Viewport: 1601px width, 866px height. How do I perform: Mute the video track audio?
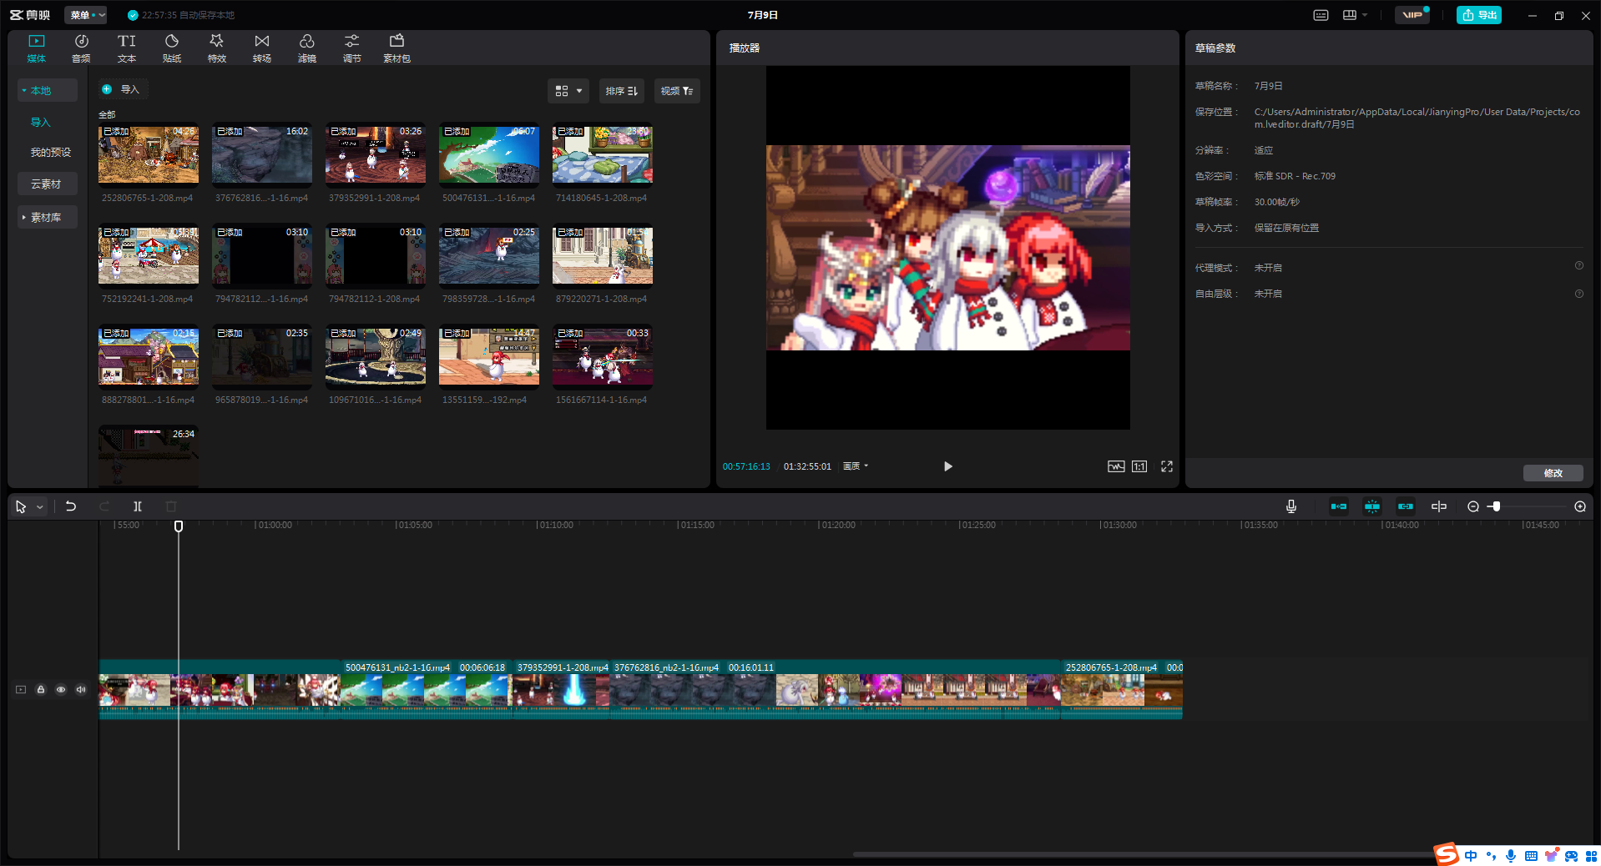tap(81, 689)
